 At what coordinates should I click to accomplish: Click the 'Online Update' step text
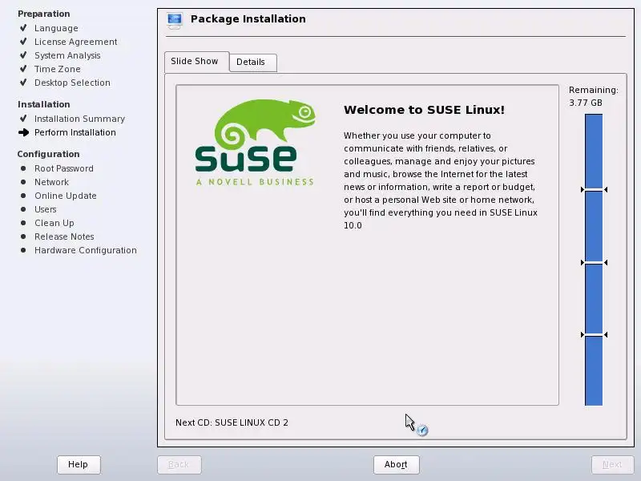tap(66, 196)
